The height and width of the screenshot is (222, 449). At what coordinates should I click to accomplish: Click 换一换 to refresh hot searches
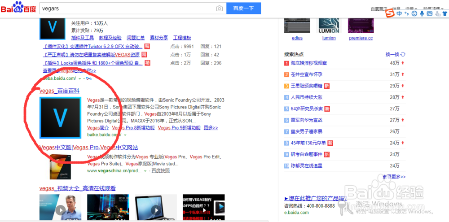tap(392, 54)
